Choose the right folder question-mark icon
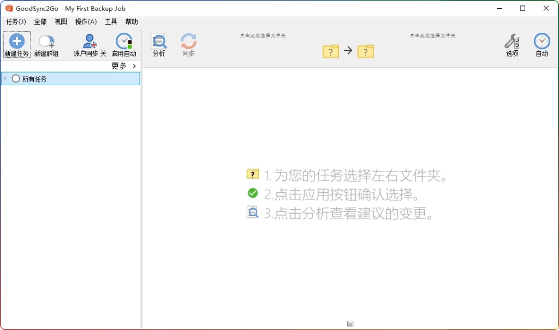Screen dimensions: 559x330 click(x=365, y=51)
